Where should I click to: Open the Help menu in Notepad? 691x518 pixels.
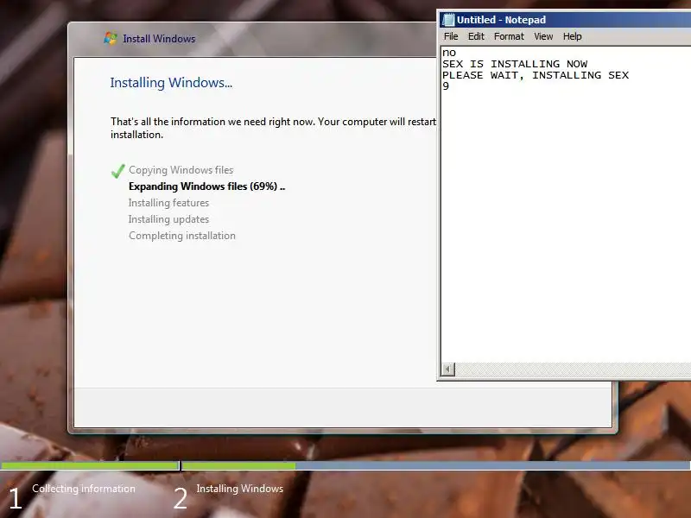pyautogui.click(x=572, y=36)
